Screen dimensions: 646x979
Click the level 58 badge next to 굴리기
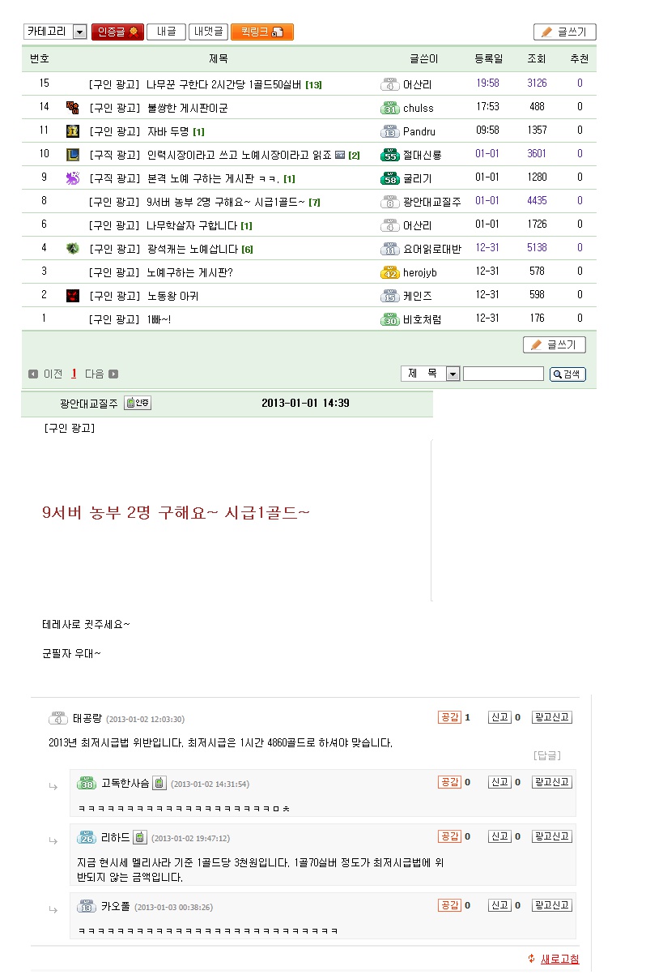pyautogui.click(x=389, y=178)
